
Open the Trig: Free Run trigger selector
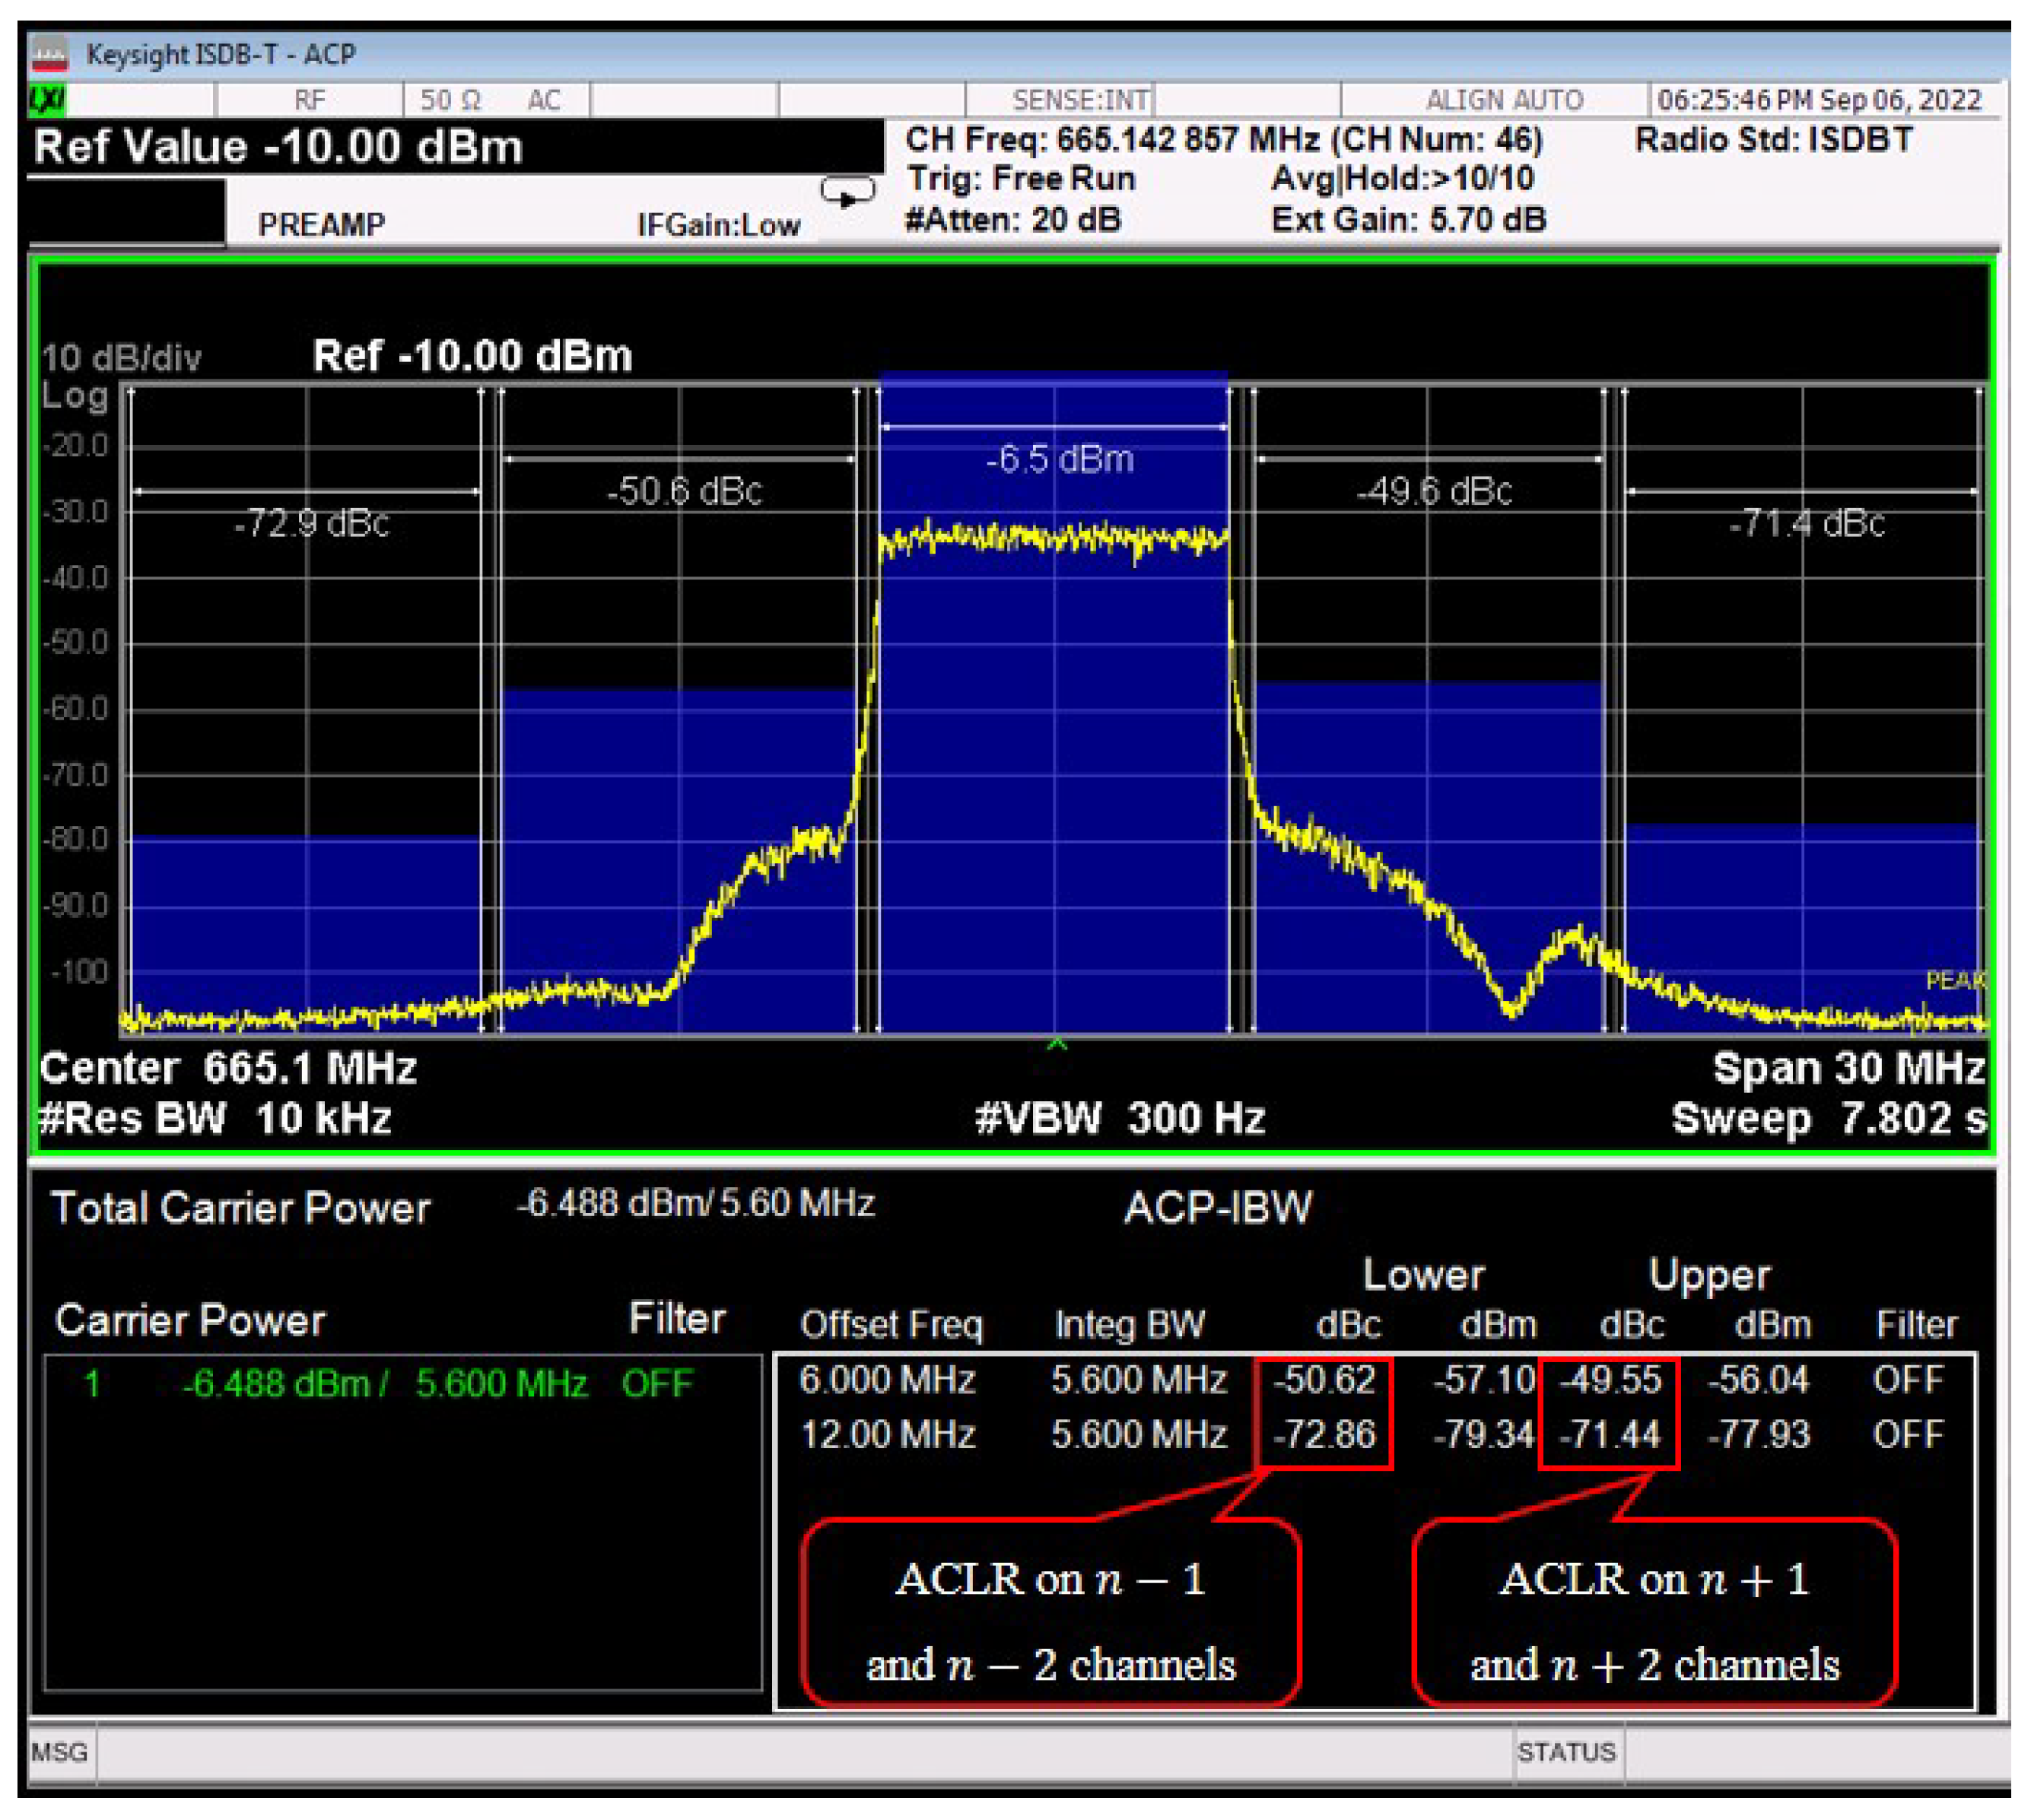(1023, 178)
